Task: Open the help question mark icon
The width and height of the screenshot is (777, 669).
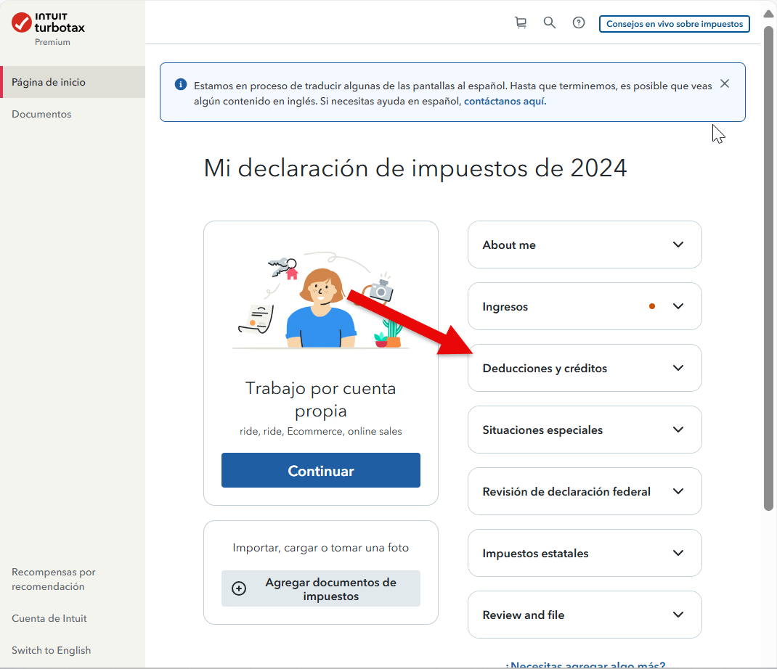Action: (579, 23)
